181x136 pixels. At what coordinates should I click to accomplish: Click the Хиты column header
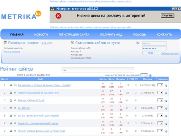(111, 79)
